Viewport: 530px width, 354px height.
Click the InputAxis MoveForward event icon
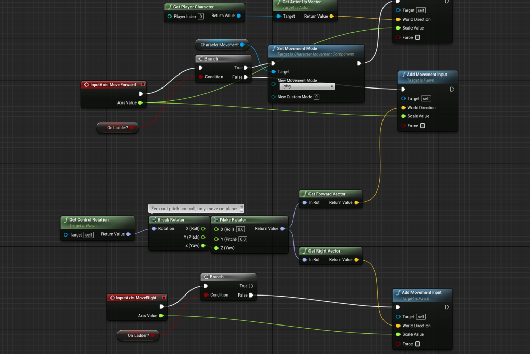coord(86,84)
